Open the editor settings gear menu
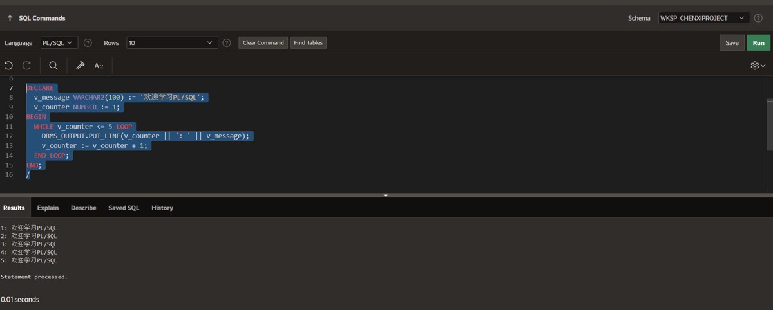 (758, 66)
